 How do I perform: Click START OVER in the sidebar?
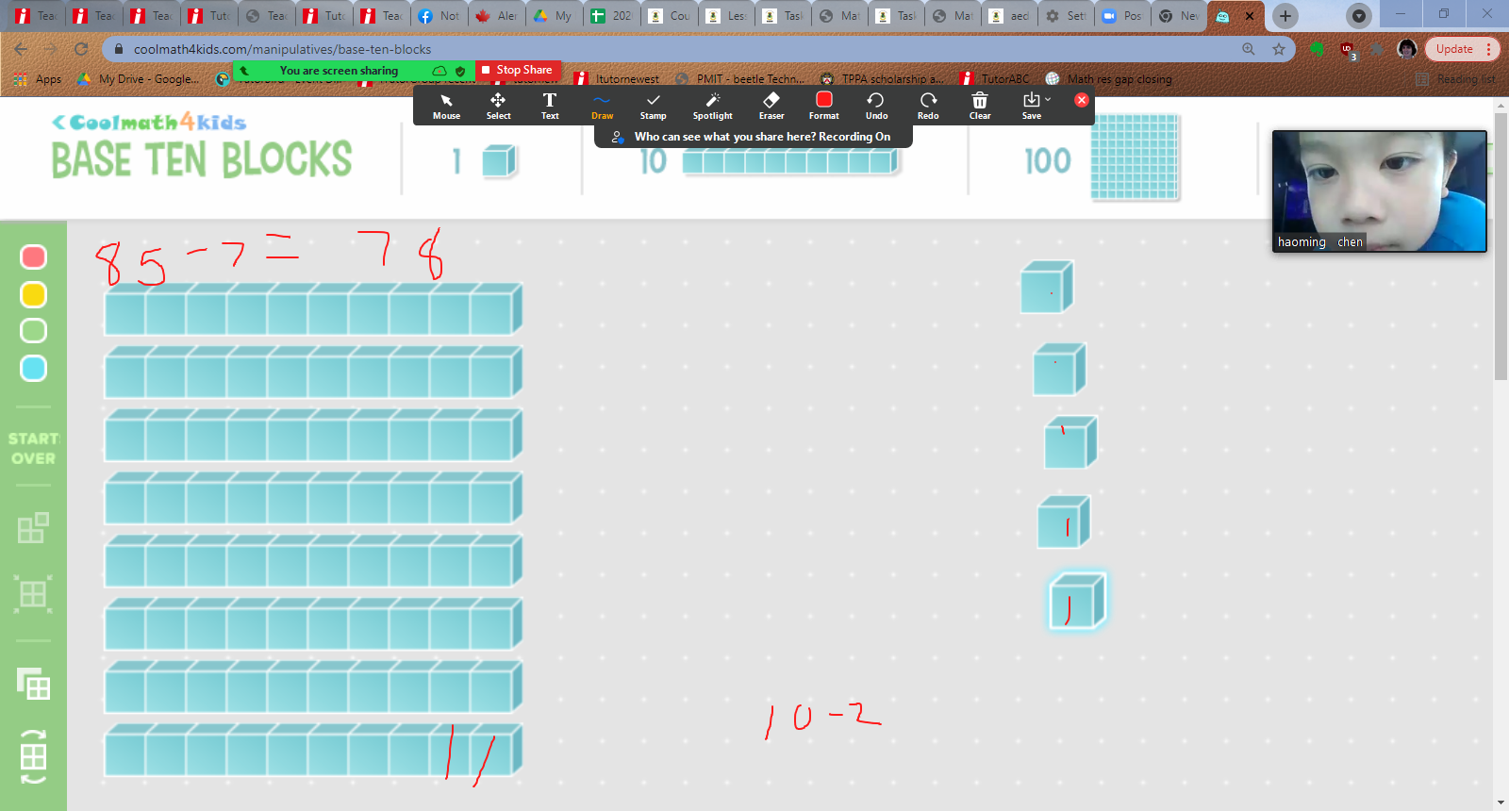tap(34, 448)
